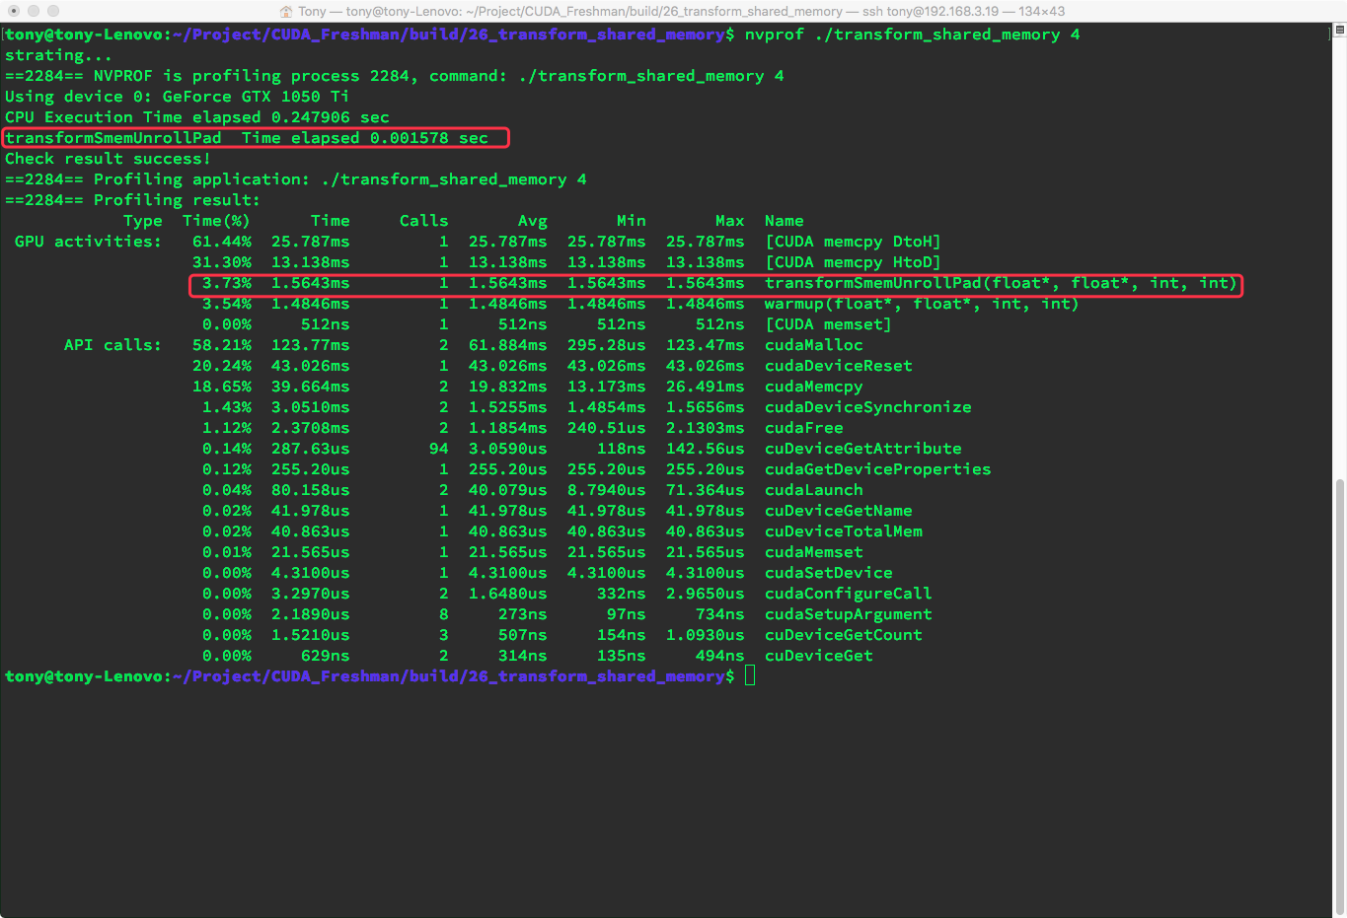The height and width of the screenshot is (918, 1347).
Task: Click the 'Time(%)' column header
Action: pyautogui.click(x=216, y=221)
